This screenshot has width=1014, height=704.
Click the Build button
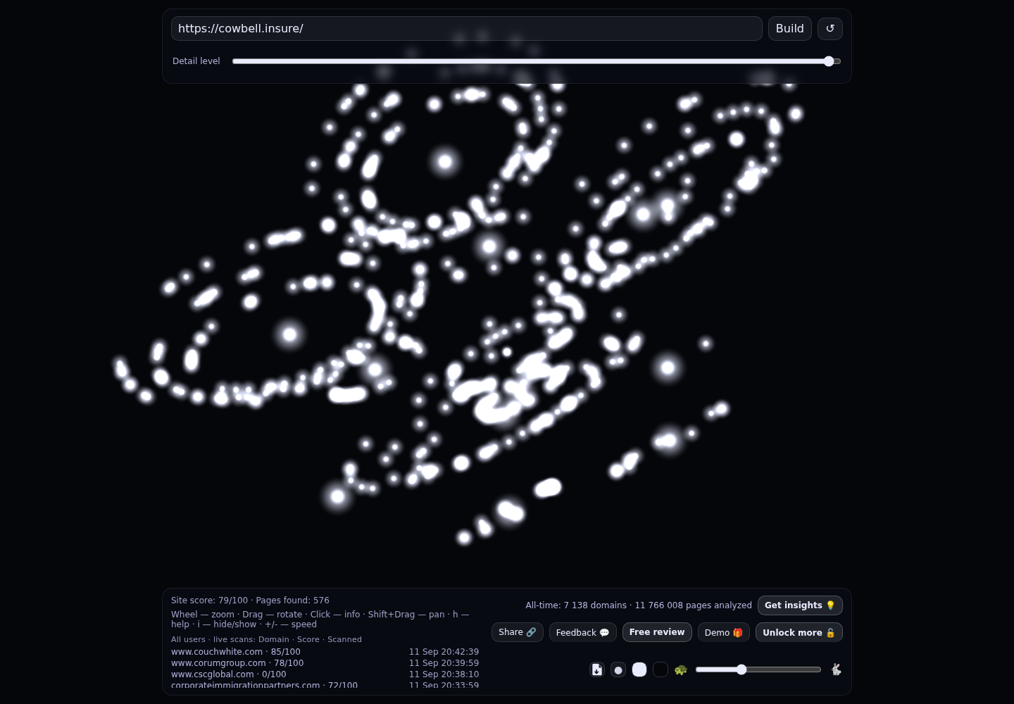coord(789,29)
